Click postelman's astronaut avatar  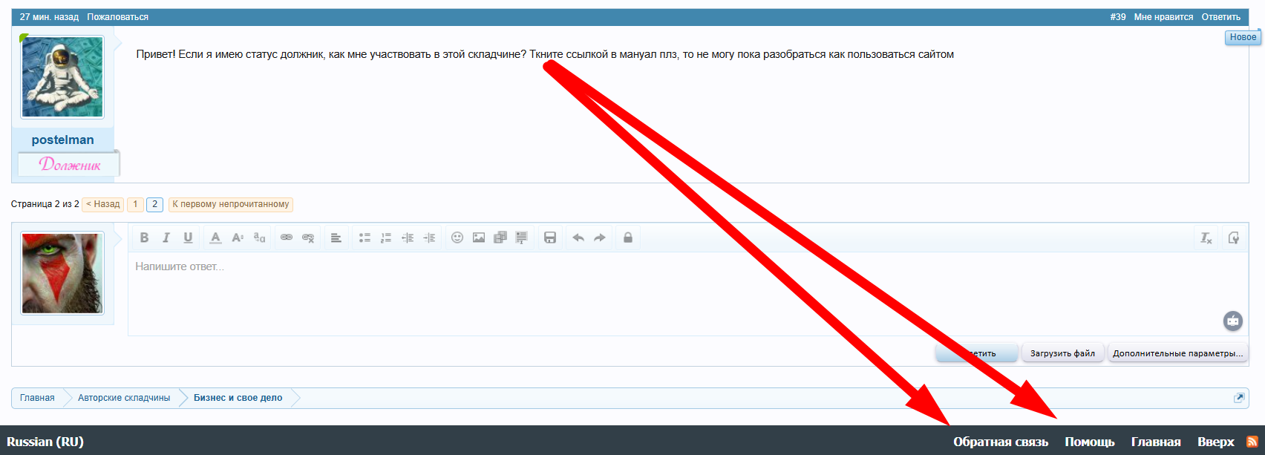point(62,77)
